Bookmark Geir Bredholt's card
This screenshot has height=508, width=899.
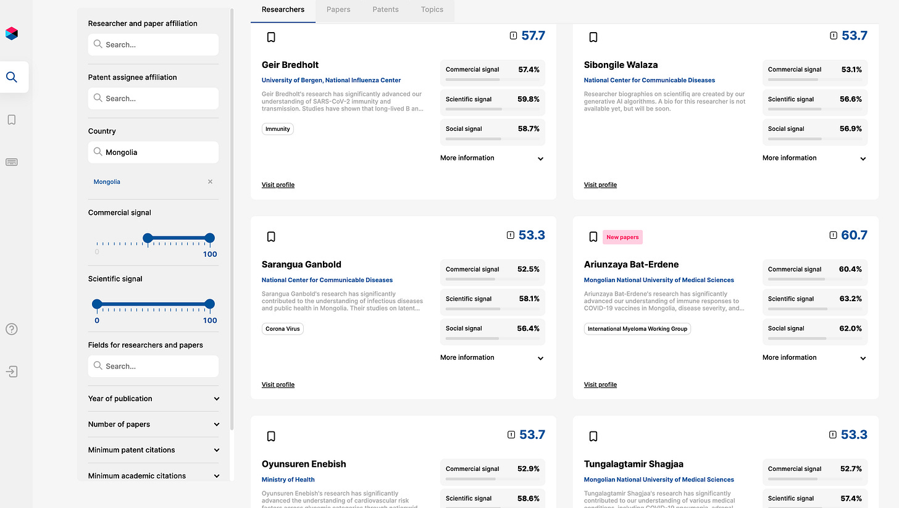271,37
